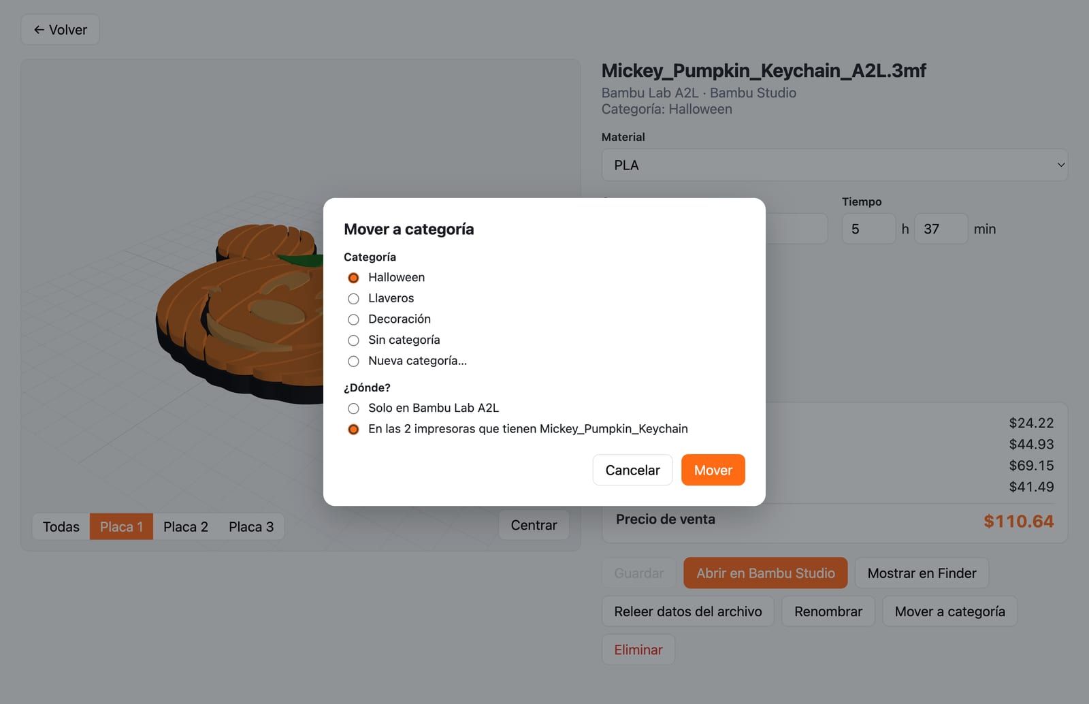Choose Solo en Bambu Lab A2L
The width and height of the screenshot is (1089, 704).
(353, 409)
